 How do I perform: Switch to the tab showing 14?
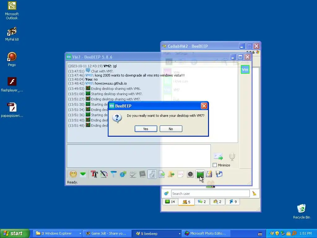tap(170, 201)
